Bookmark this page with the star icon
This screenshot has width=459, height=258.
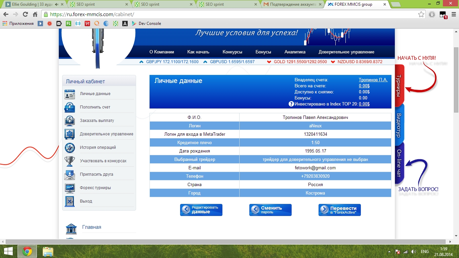point(421,14)
